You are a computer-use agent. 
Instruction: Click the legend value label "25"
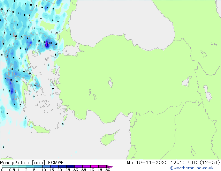[68, 170]
